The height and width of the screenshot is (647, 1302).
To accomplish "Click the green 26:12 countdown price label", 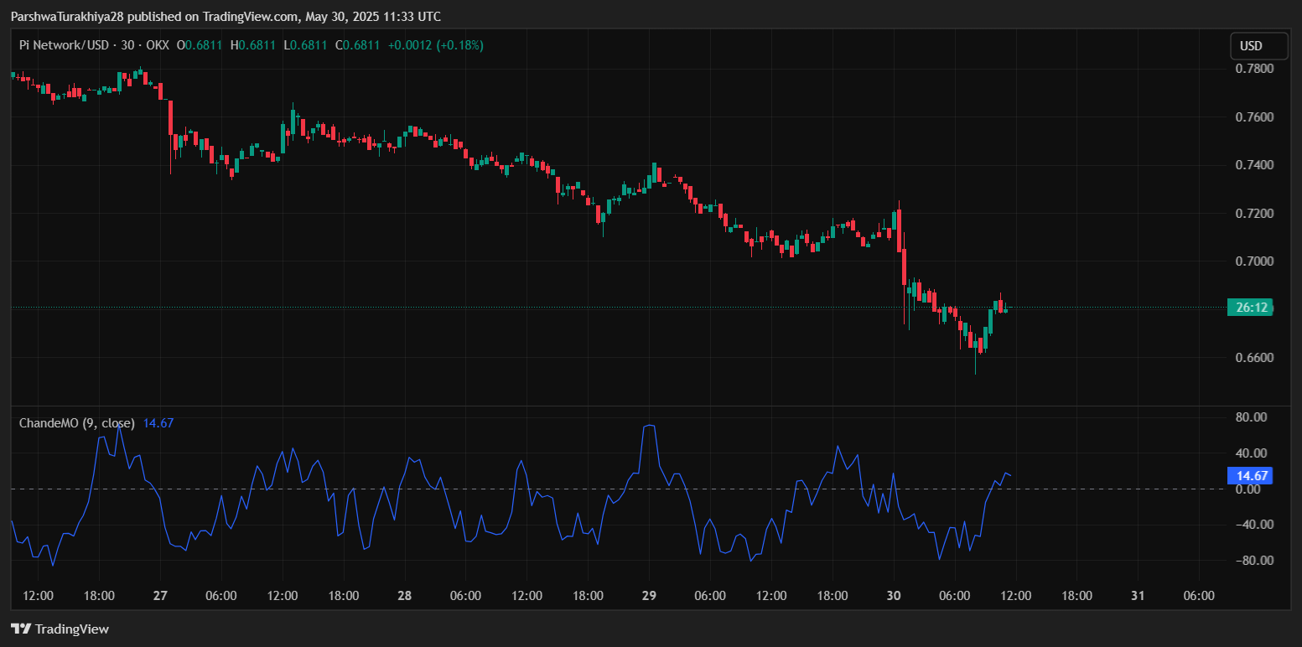I will [1250, 308].
